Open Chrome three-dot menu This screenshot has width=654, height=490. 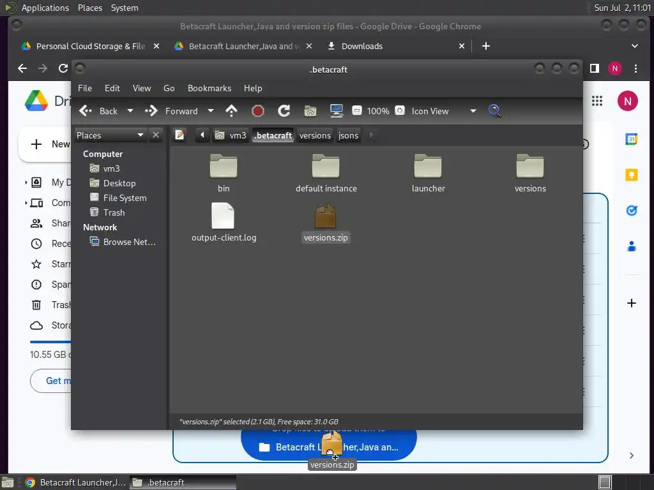[x=635, y=68]
